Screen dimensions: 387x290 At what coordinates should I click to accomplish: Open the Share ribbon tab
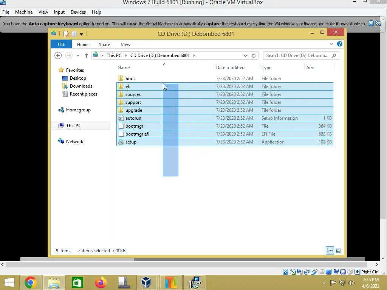104,45
